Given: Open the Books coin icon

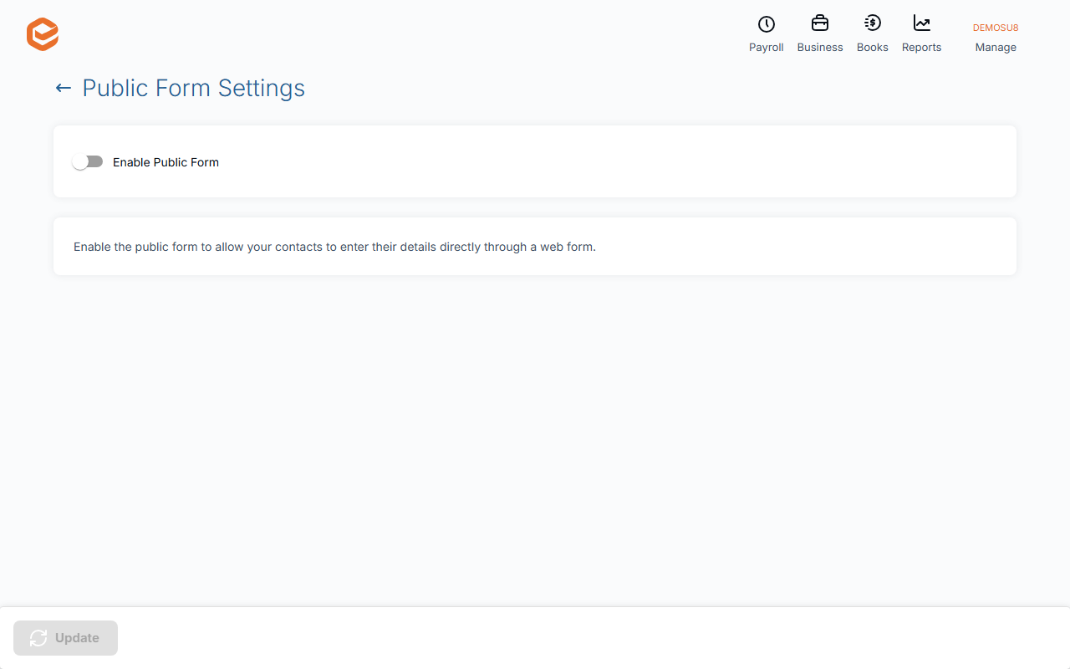Looking at the screenshot, I should [x=873, y=23].
